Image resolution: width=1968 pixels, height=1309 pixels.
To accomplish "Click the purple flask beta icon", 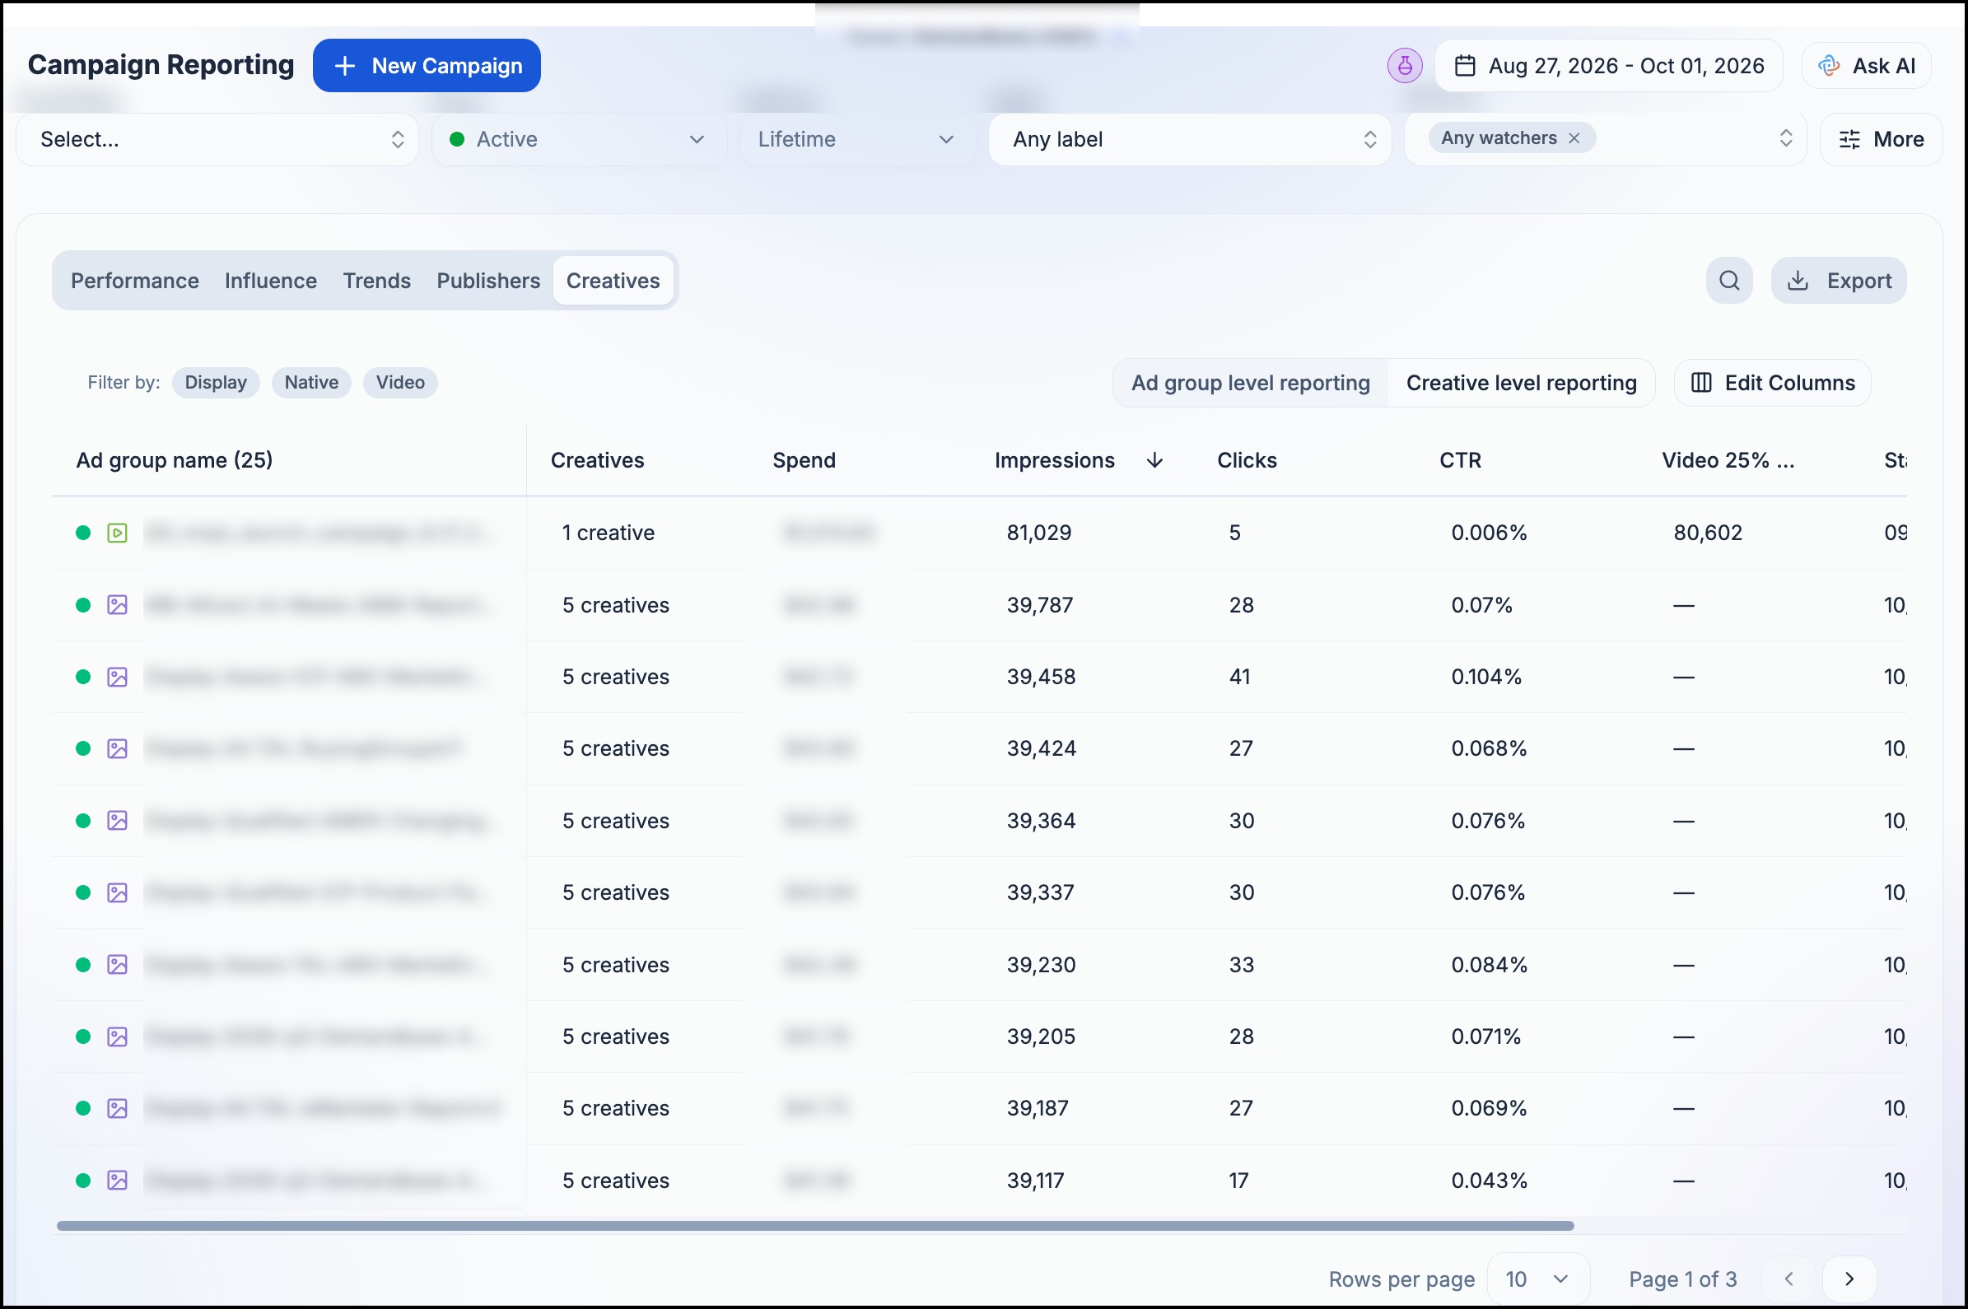I will tap(1405, 66).
